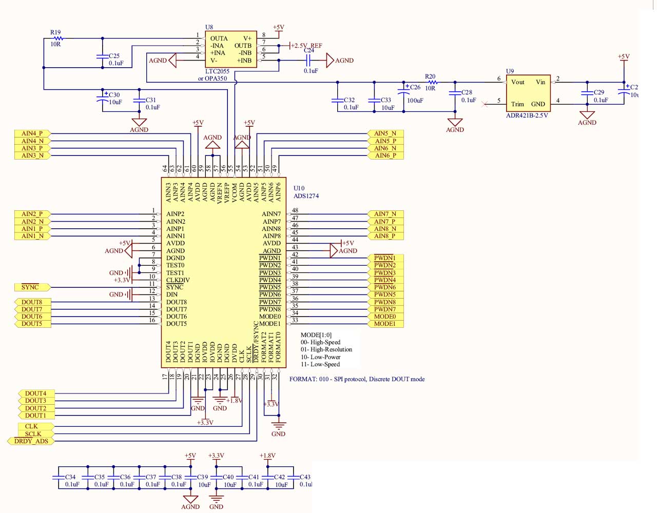Click capacitor label C30
The image size is (657, 513).
[114, 95]
